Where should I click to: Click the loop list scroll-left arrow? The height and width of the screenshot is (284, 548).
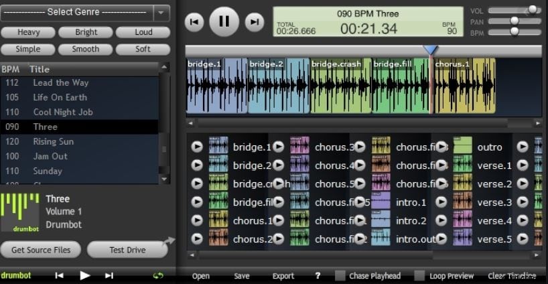point(192,255)
